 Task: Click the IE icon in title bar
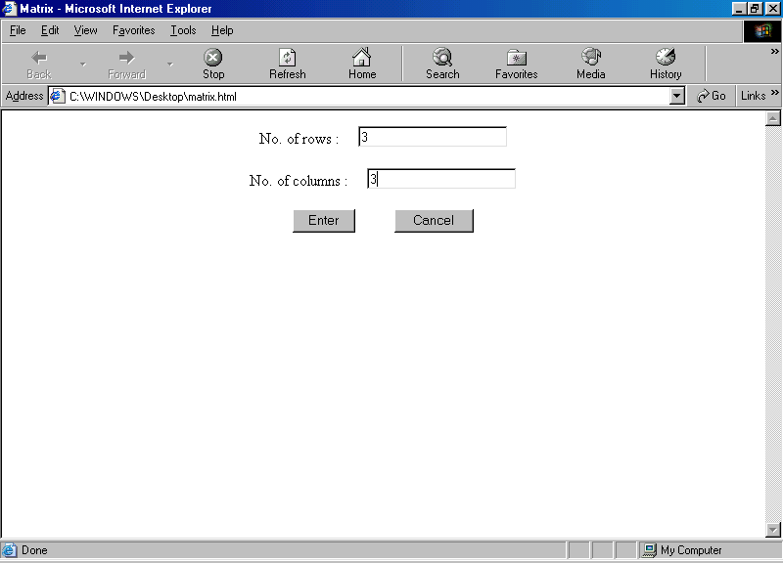[x=10, y=9]
